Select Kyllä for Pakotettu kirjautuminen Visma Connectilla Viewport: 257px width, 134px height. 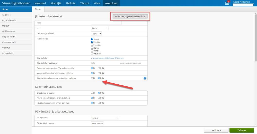99,68
